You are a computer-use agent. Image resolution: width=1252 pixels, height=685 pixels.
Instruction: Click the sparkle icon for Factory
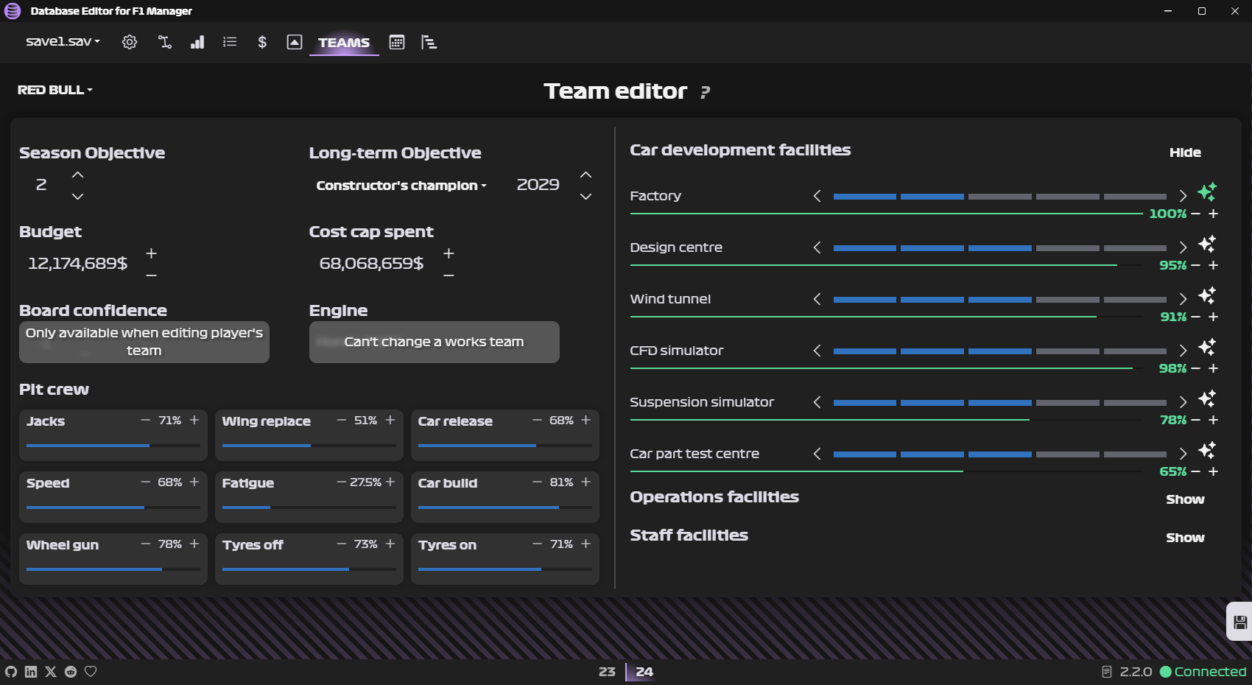coord(1207,192)
